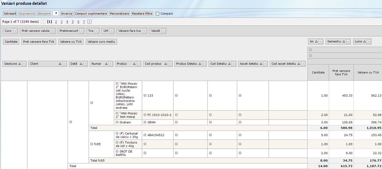Open Campuri suplimentare
Viewport: 382px width, 169px height.
(91, 14)
